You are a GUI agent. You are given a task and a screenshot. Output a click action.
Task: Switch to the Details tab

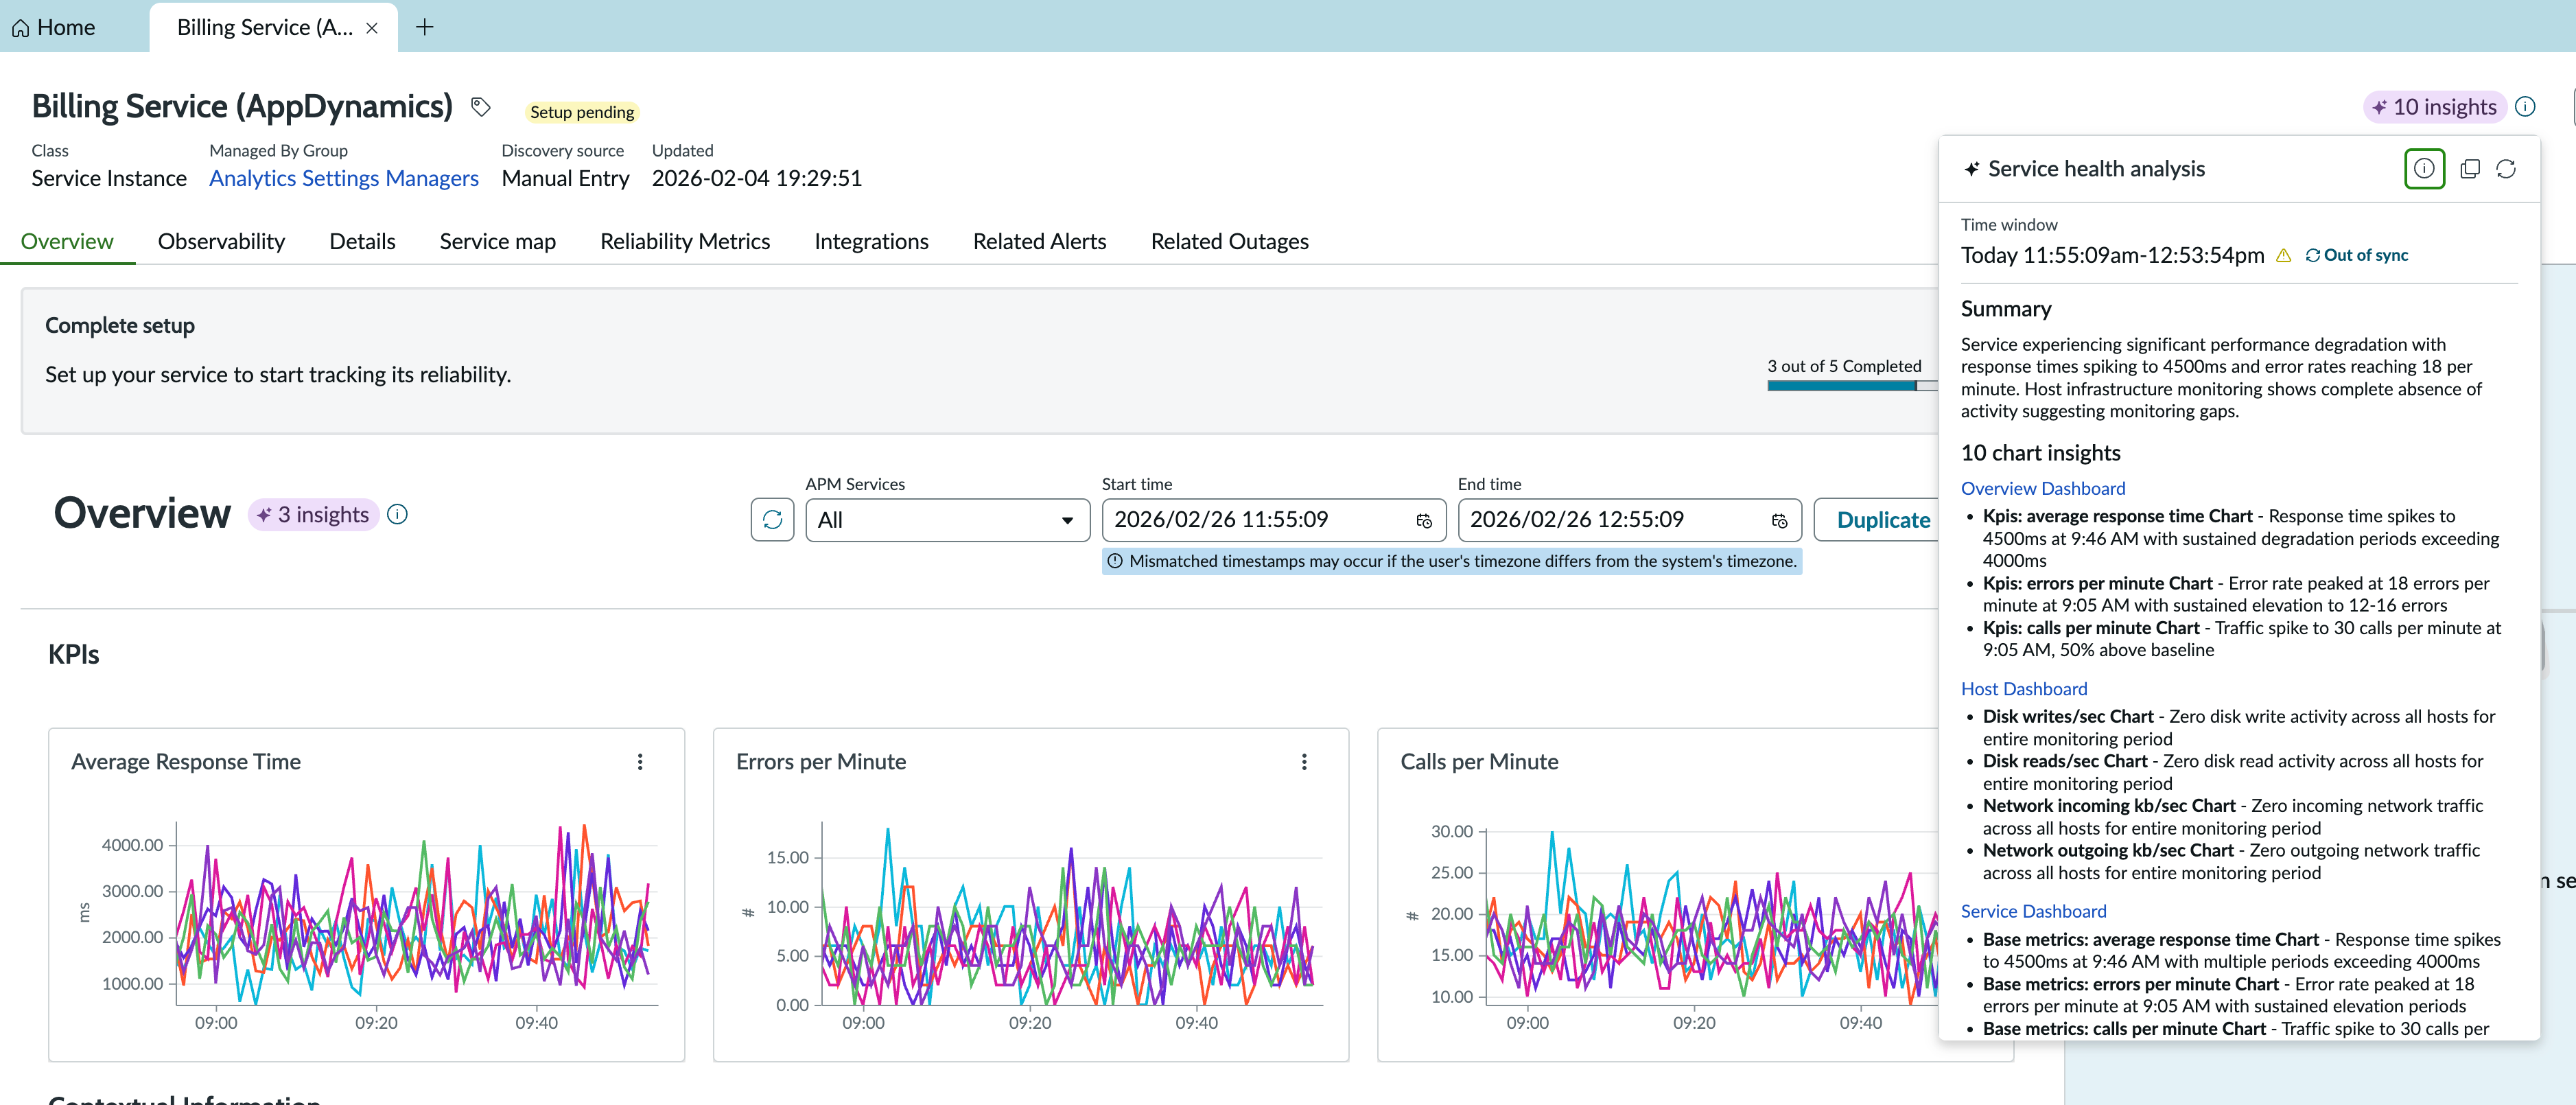(x=362, y=241)
